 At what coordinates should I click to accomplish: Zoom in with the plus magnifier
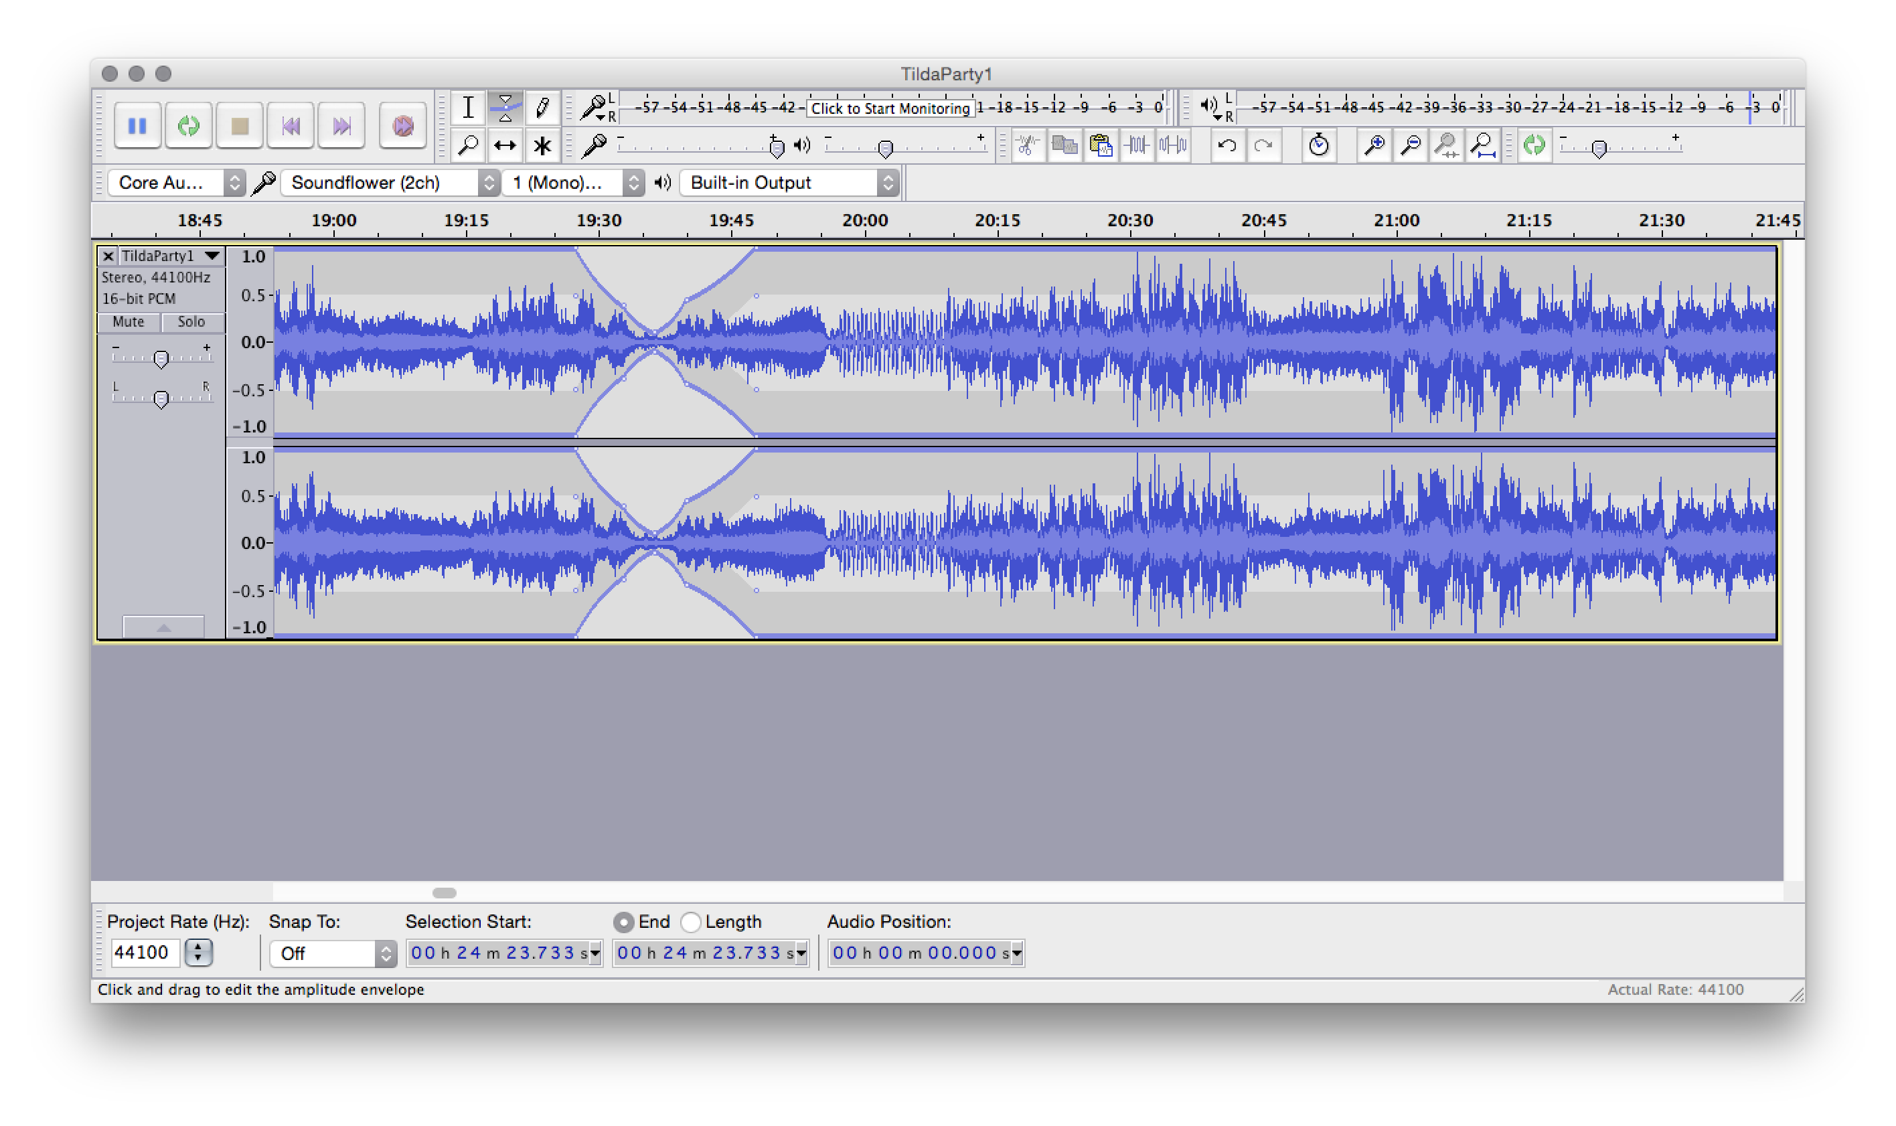[x=1374, y=144]
